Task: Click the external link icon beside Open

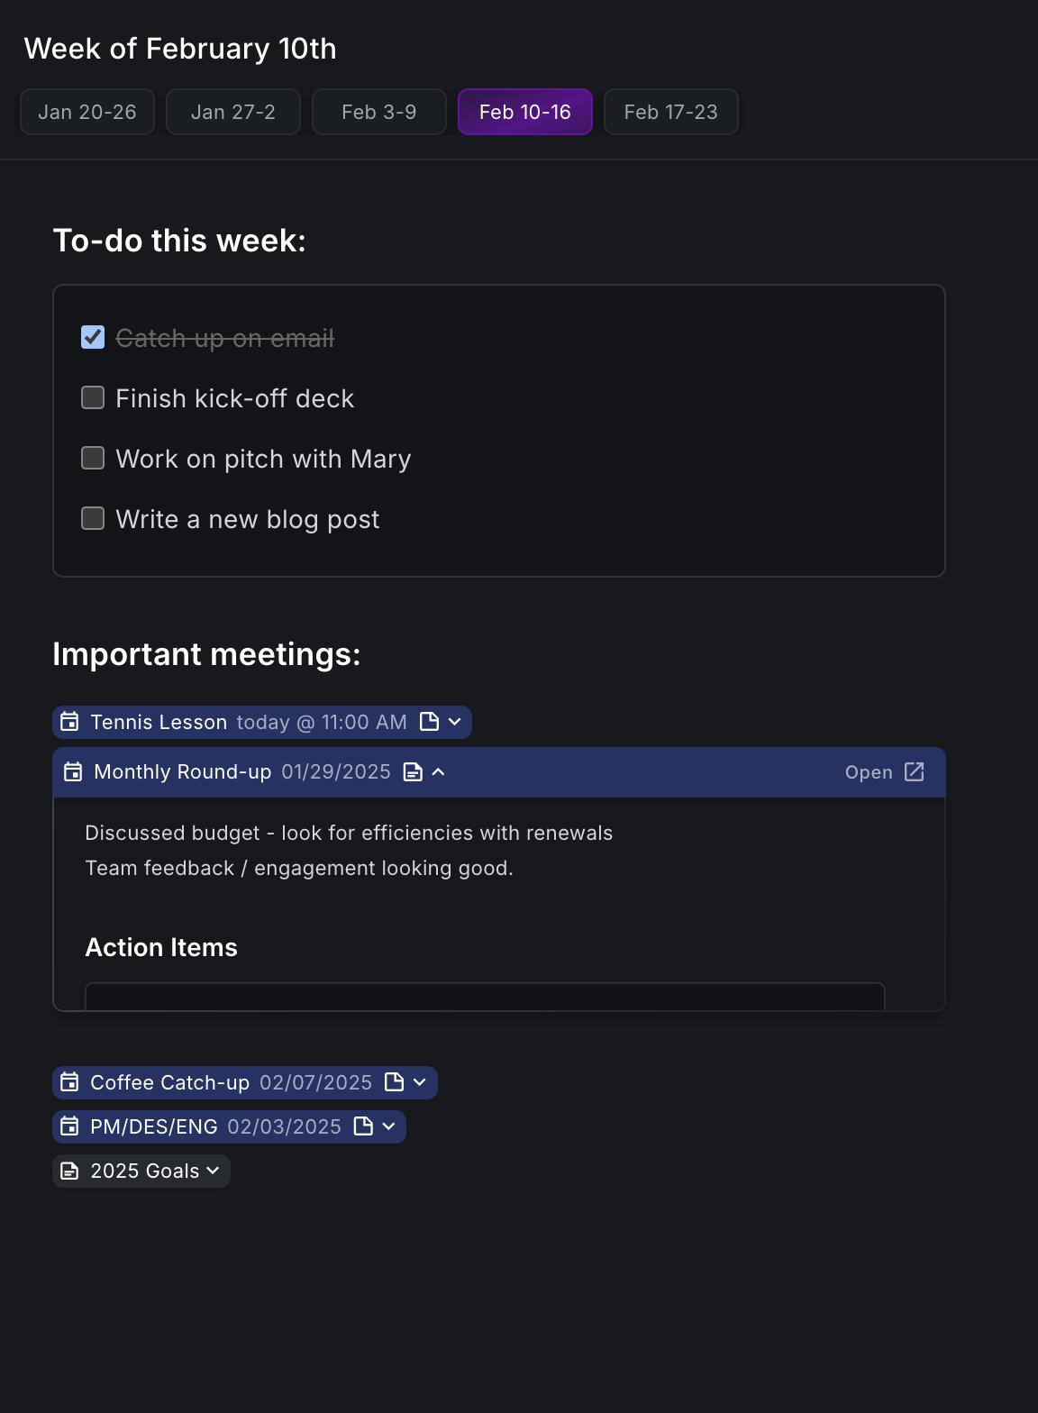Action: click(914, 772)
